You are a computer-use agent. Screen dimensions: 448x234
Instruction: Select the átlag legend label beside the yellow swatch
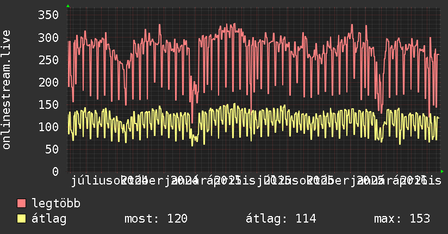(49, 219)
